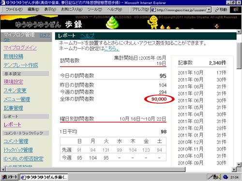Expand the address bar dropdown arrow
This screenshot has width=242, height=181.
click(209, 10)
